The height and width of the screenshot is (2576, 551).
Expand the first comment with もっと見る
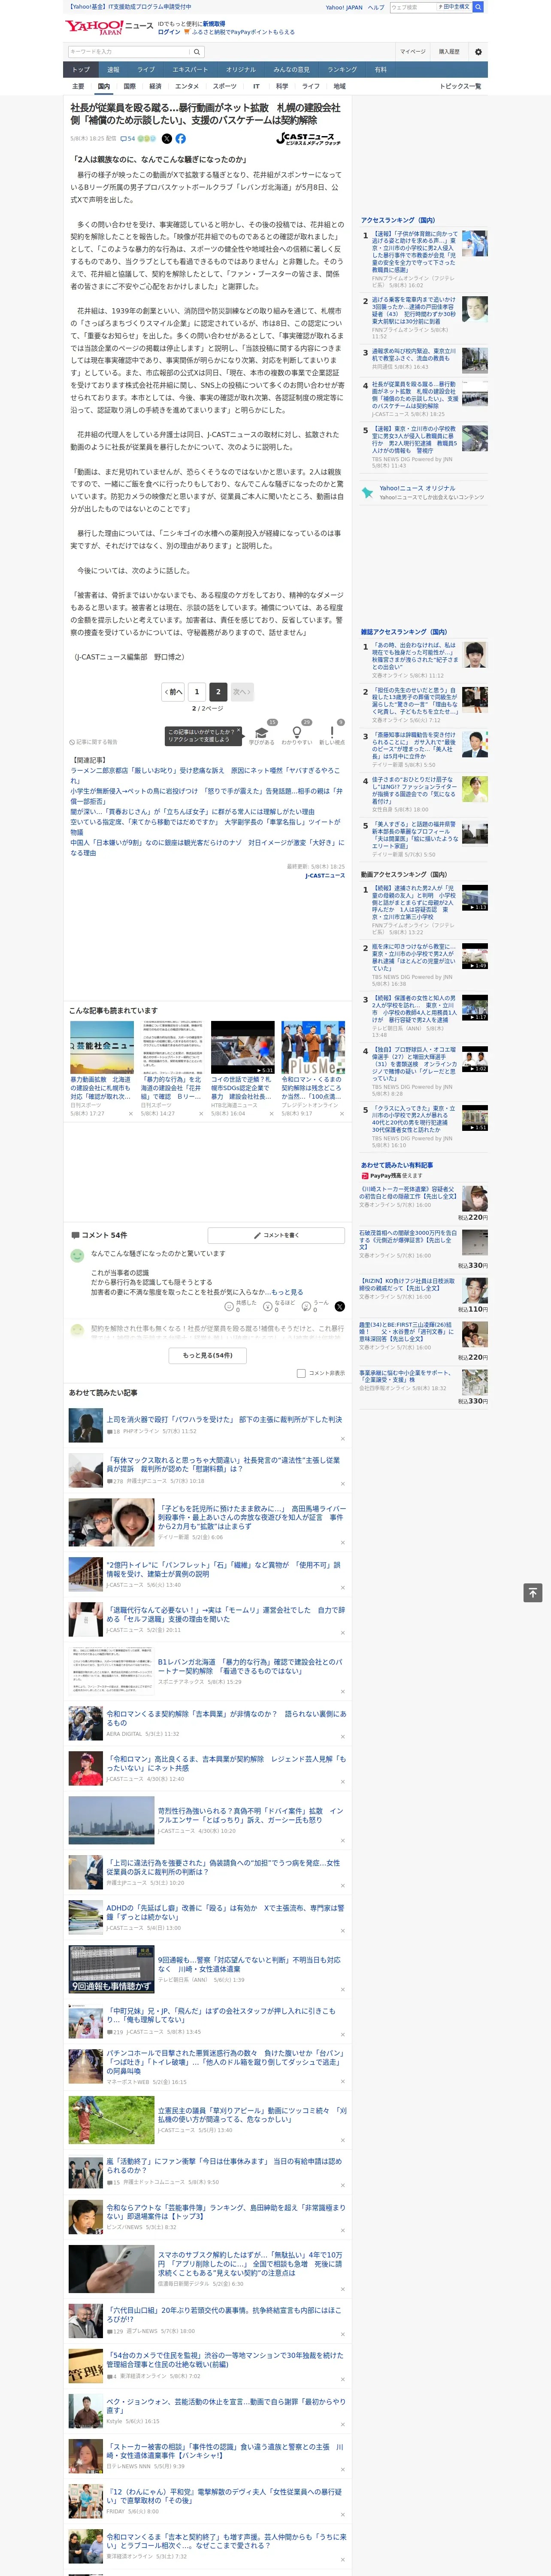tap(287, 1292)
